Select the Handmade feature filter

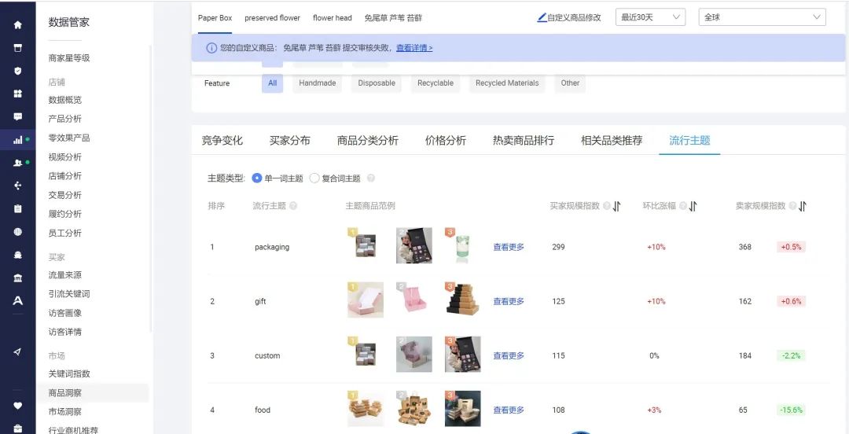[318, 83]
